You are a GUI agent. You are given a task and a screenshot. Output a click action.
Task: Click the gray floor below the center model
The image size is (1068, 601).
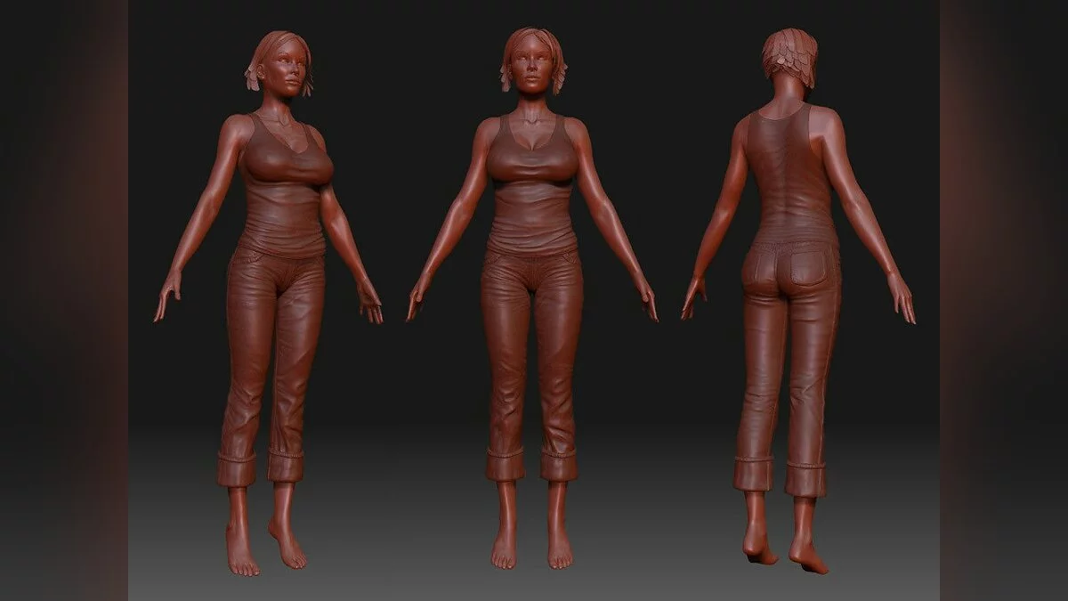click(532, 583)
